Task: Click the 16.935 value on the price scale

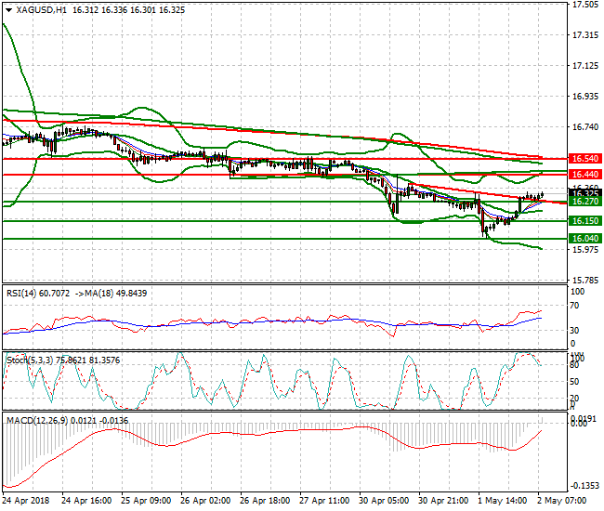Action: coord(584,97)
